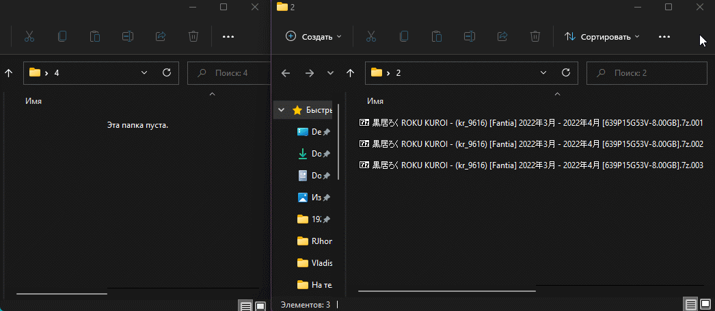This screenshot has height=311, width=715.
Task: Select the .7z.001 archive file
Action: pyautogui.click(x=531, y=122)
